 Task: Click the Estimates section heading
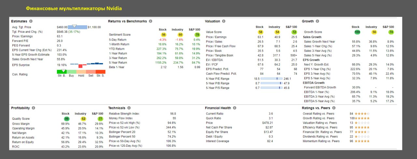tap(19, 21)
